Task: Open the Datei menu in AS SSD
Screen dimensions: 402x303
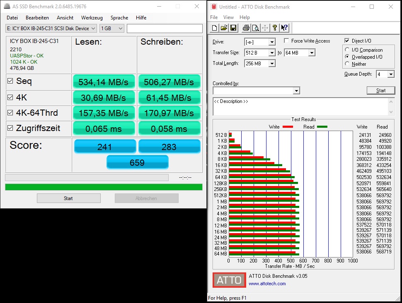Action: [12, 18]
